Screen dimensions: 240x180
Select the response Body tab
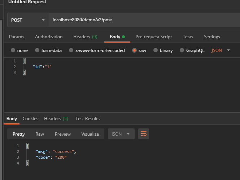[12, 119]
